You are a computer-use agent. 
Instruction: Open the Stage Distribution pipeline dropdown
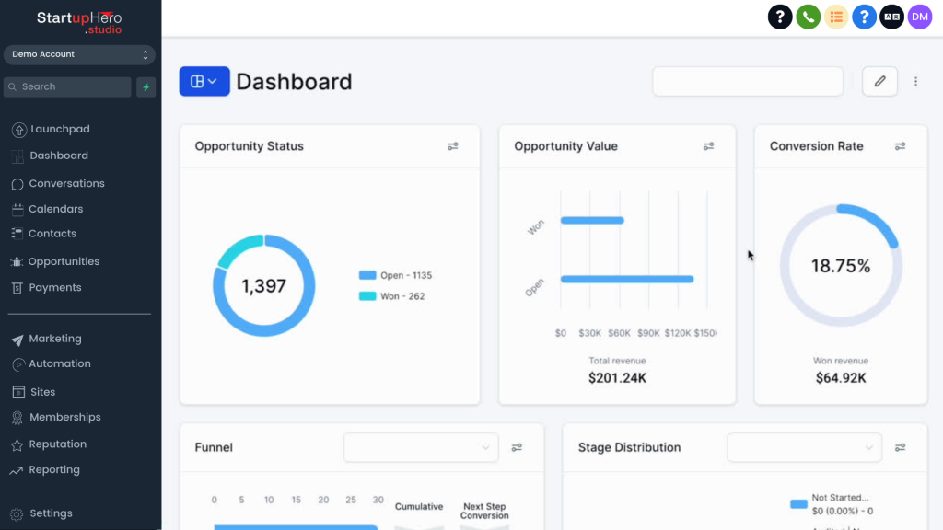(x=804, y=447)
